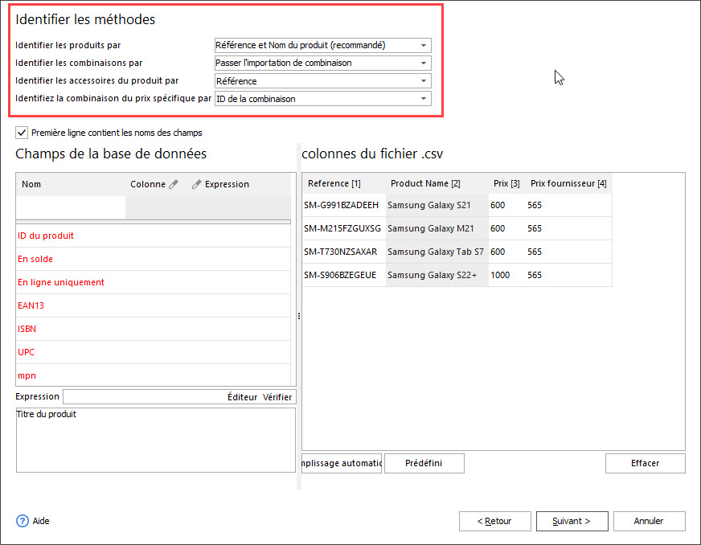Screen dimensions: 701x545
Task: Click the price cell 1000
Action: 507,275
